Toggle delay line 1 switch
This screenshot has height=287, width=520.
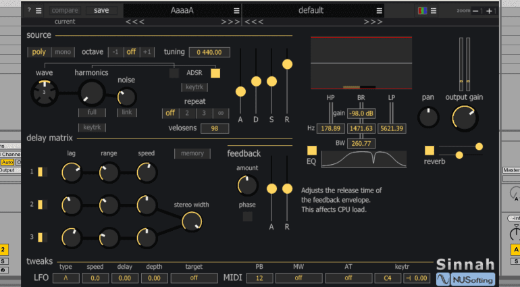point(41,172)
